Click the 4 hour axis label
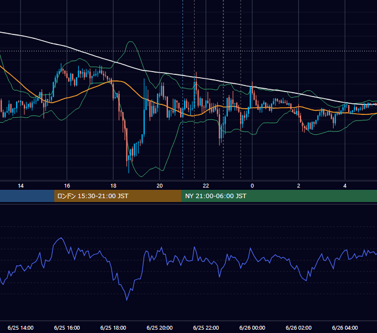The height and width of the screenshot is (333, 377). coord(345,186)
